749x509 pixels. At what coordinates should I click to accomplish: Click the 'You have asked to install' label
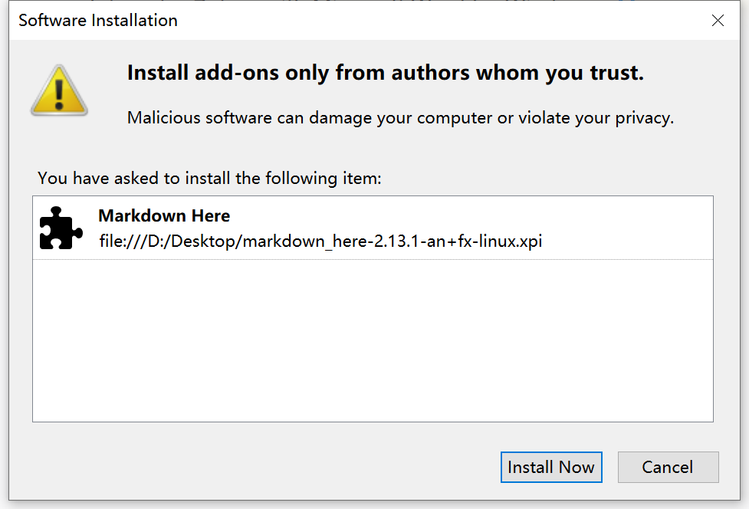pyautogui.click(x=210, y=179)
